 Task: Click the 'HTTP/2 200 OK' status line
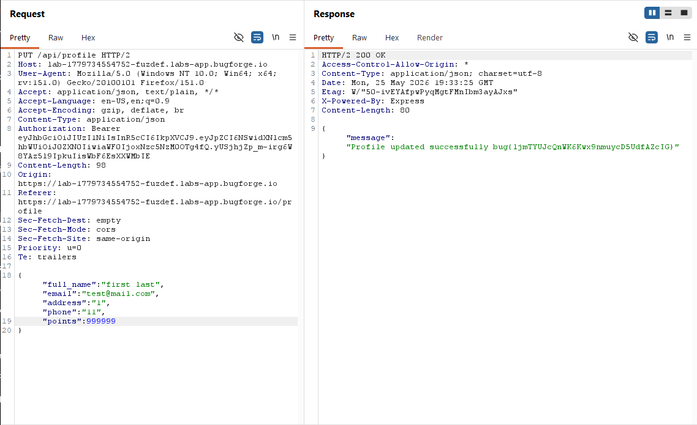(x=353, y=55)
